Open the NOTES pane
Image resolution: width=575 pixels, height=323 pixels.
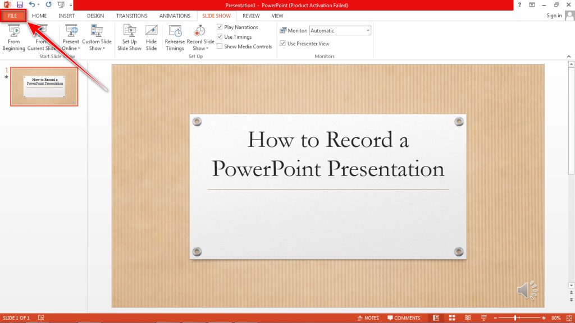(369, 317)
